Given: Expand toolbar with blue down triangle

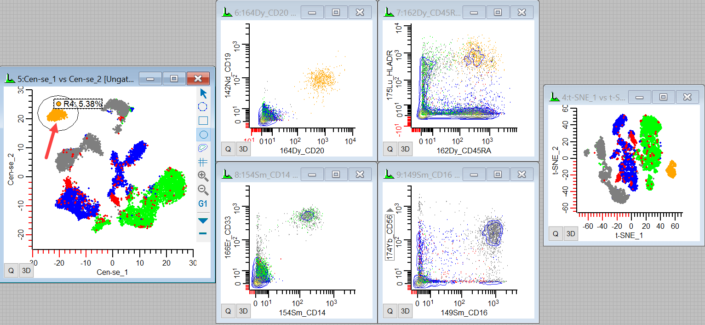Looking at the screenshot, I should [203, 221].
